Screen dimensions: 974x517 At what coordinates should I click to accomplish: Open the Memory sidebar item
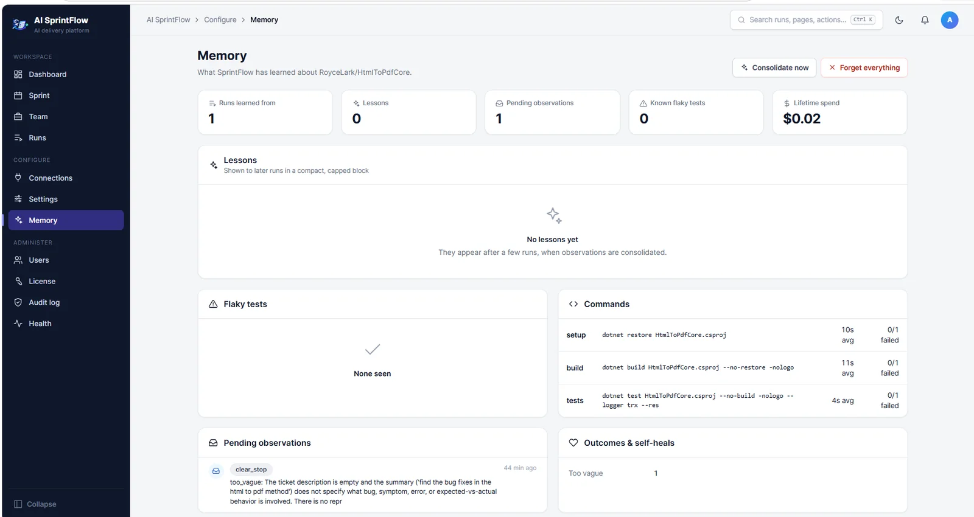[66, 220]
